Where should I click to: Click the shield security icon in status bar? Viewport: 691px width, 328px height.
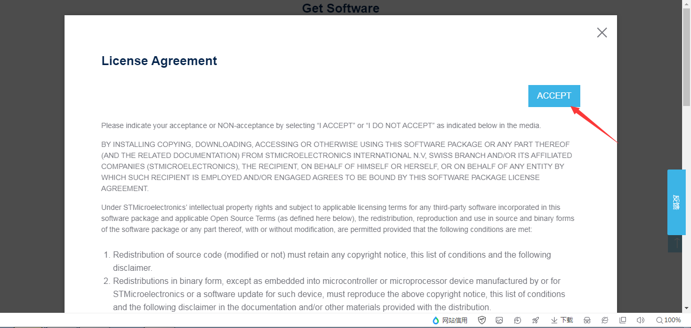(x=482, y=320)
